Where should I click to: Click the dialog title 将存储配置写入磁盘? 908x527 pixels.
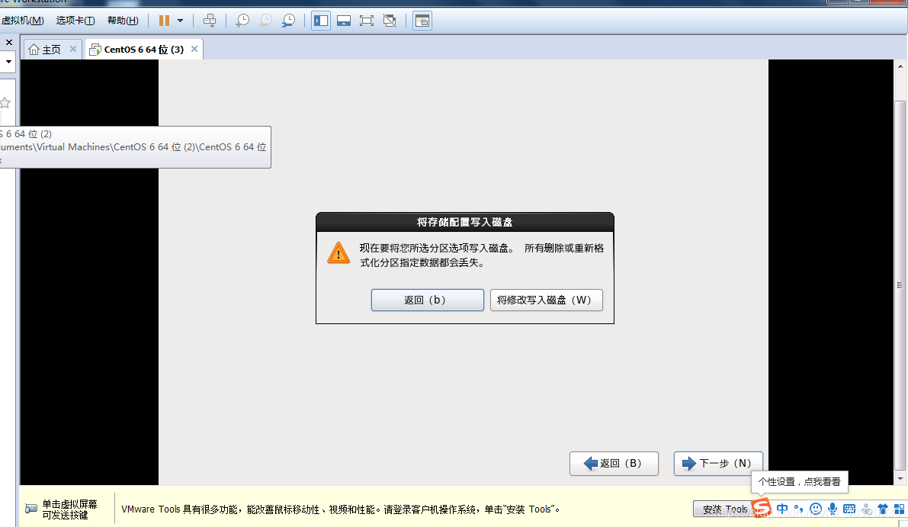pyautogui.click(x=464, y=222)
